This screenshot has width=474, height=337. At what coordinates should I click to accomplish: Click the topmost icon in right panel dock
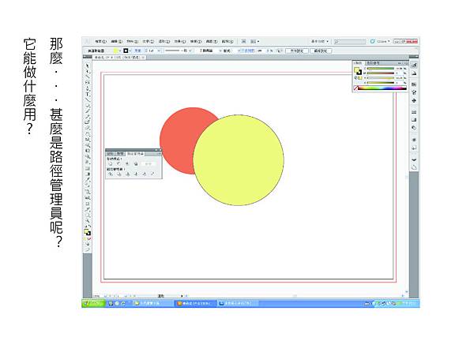coord(414,66)
